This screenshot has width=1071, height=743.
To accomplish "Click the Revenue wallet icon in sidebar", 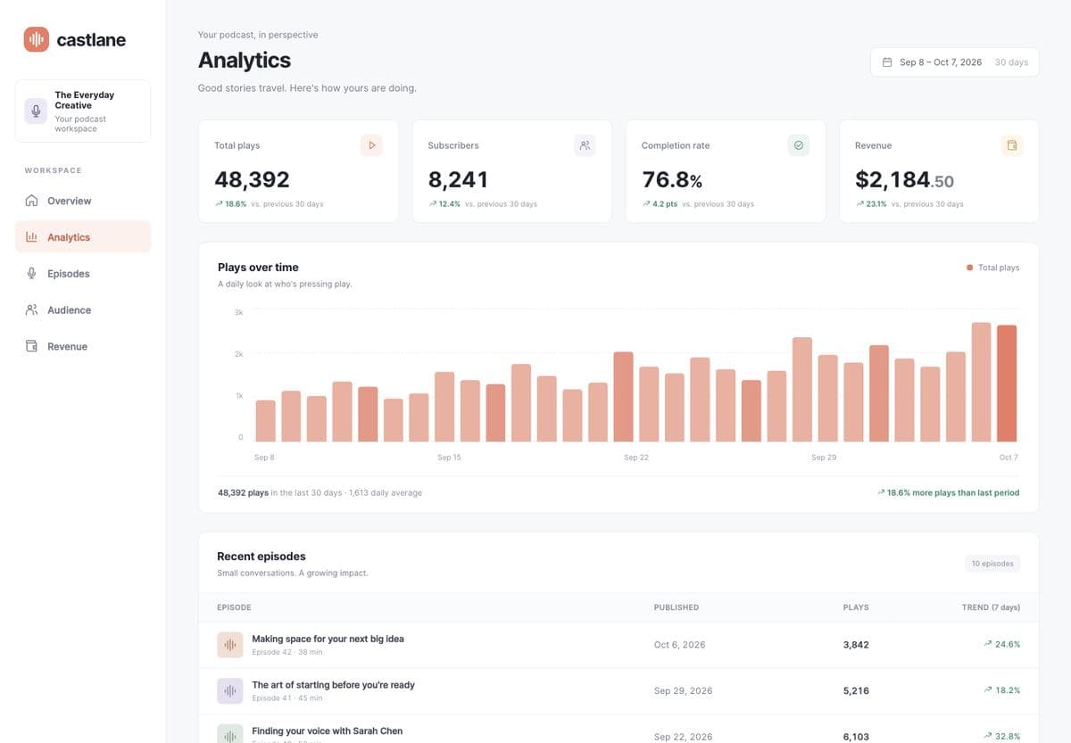I will (31, 346).
